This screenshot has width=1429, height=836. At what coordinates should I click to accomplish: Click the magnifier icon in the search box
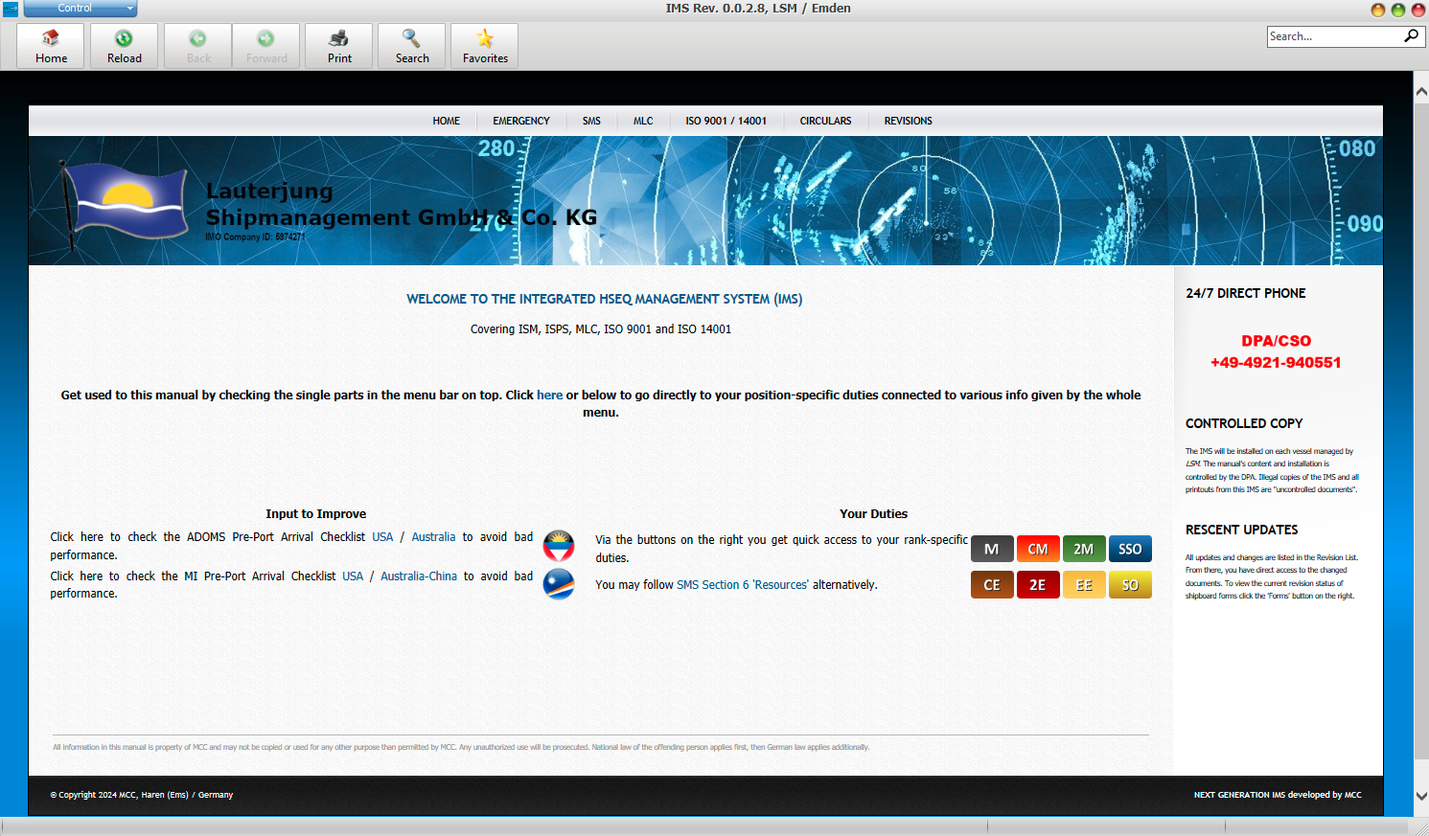pos(1411,36)
